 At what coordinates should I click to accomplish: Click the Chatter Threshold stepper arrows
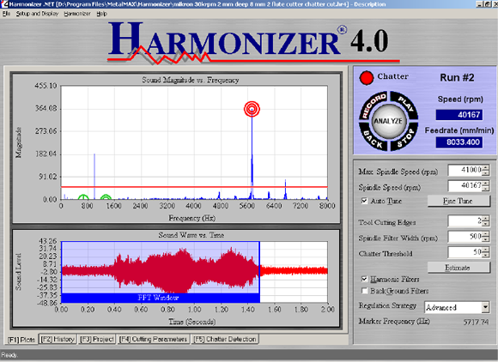pyautogui.click(x=486, y=252)
